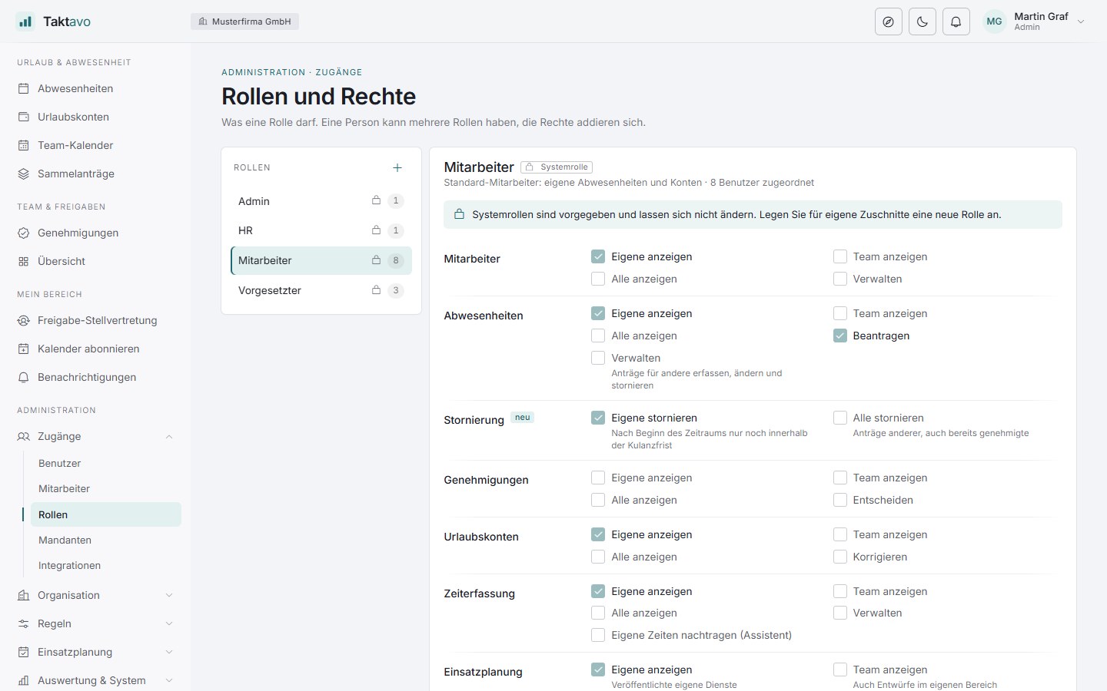This screenshot has width=1107, height=691.
Task: Toggle 'Eigene stornieren' checkbox
Action: point(598,418)
